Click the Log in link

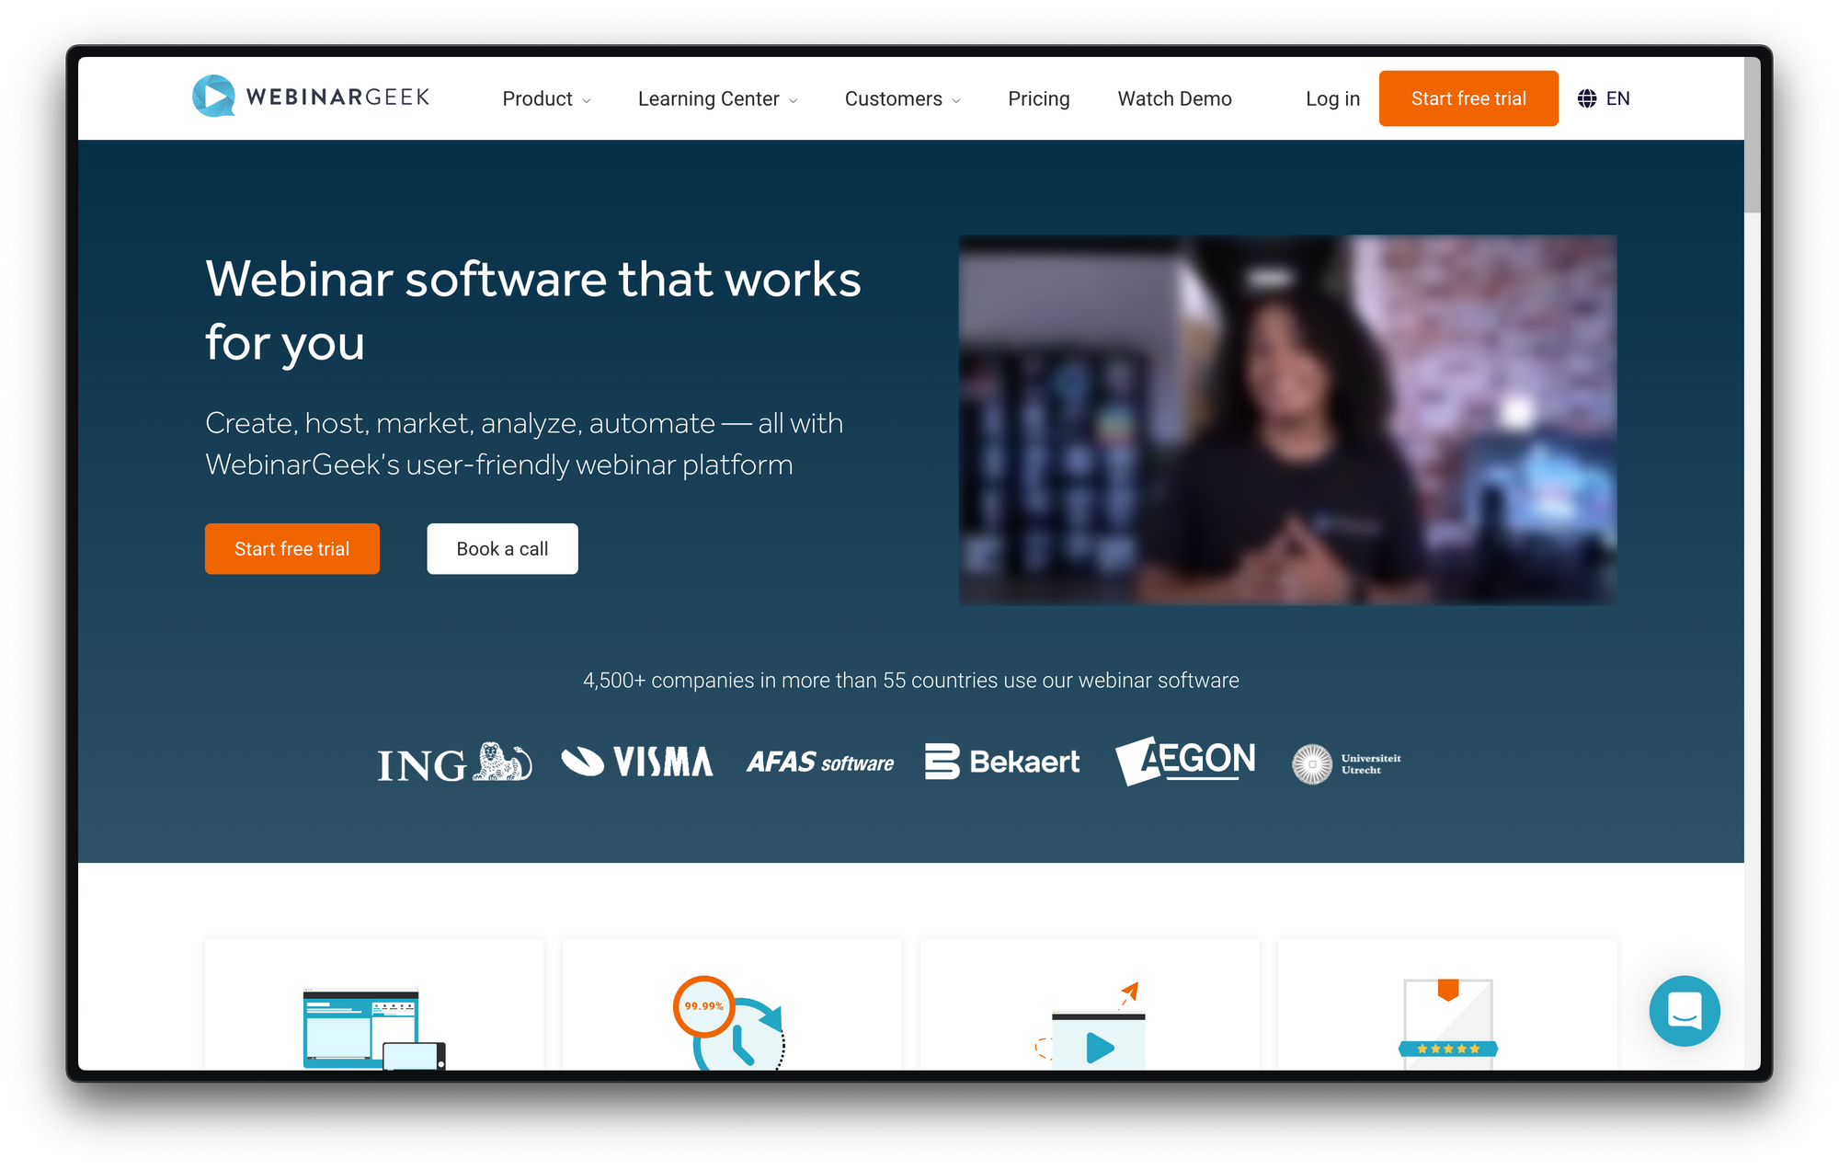[1331, 97]
